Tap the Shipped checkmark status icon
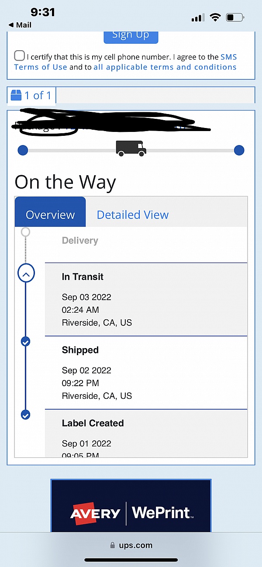The height and width of the screenshot is (567, 262). click(x=26, y=342)
